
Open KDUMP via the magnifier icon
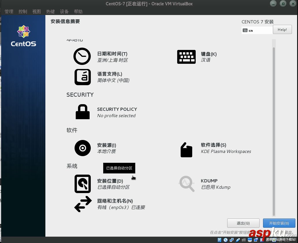click(x=186, y=184)
